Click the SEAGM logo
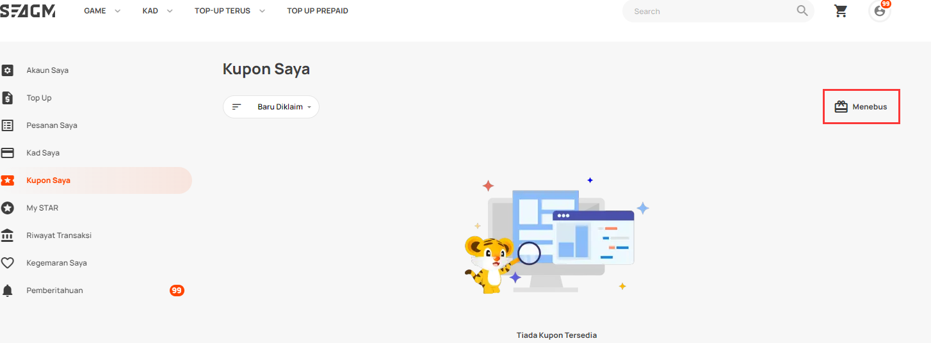 (x=28, y=10)
